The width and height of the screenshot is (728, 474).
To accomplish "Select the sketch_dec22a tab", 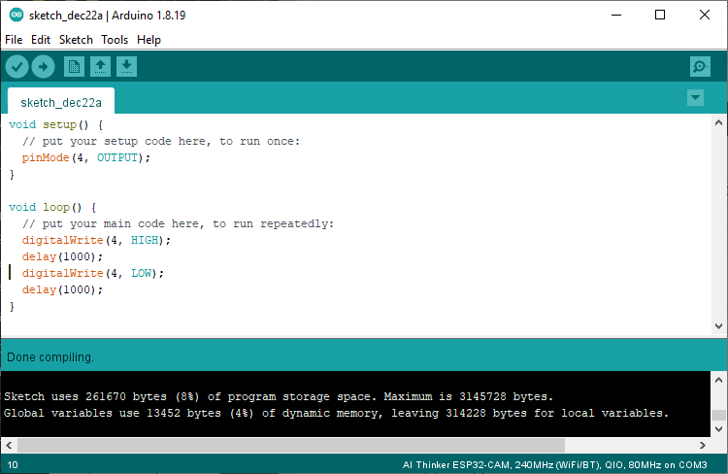I will click(61, 102).
